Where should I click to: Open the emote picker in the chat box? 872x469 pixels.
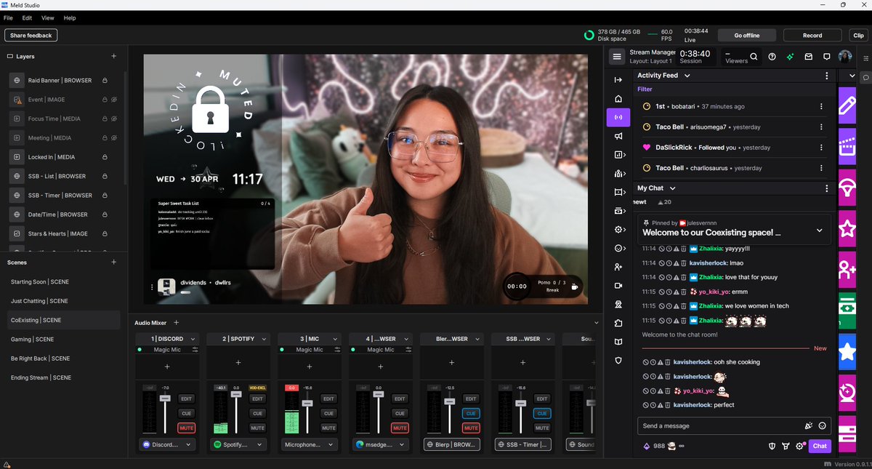[x=823, y=426]
